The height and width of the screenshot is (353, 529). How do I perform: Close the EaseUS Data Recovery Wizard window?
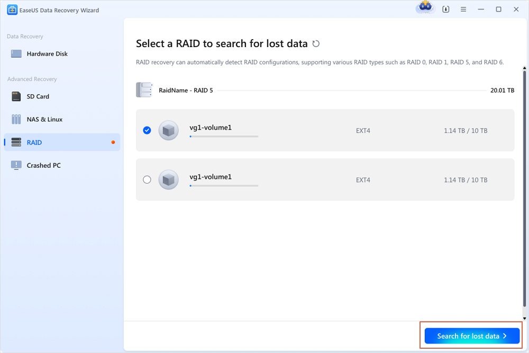tap(516, 10)
